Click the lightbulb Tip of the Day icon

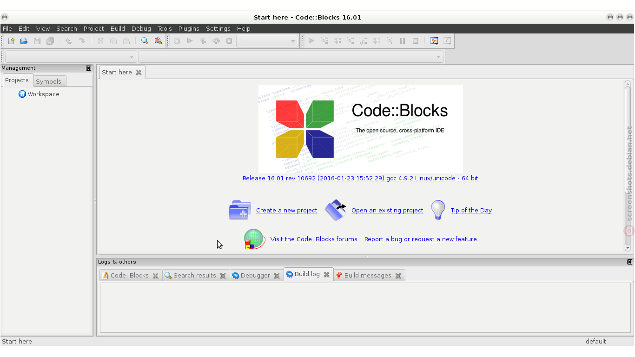coord(438,210)
